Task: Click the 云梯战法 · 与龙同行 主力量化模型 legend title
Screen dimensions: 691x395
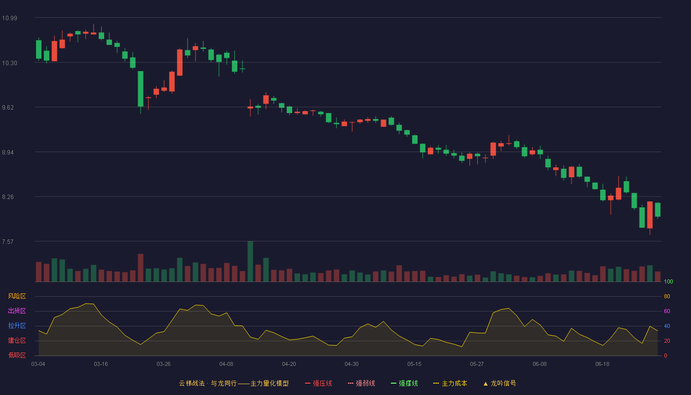Action: pyautogui.click(x=233, y=383)
